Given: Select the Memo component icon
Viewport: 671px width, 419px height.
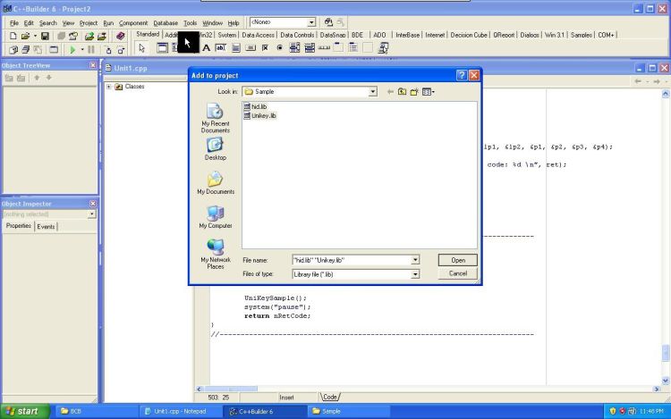Looking at the screenshot, I should [235, 48].
